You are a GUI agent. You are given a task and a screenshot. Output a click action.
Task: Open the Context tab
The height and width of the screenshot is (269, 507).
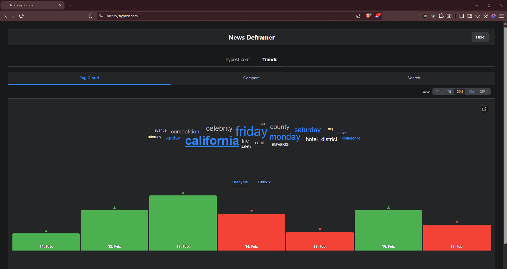click(265, 182)
